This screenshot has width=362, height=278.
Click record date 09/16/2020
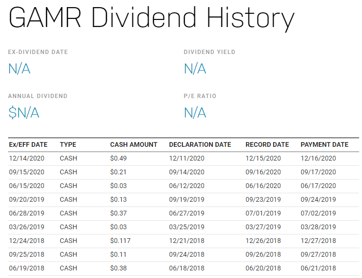(263, 172)
